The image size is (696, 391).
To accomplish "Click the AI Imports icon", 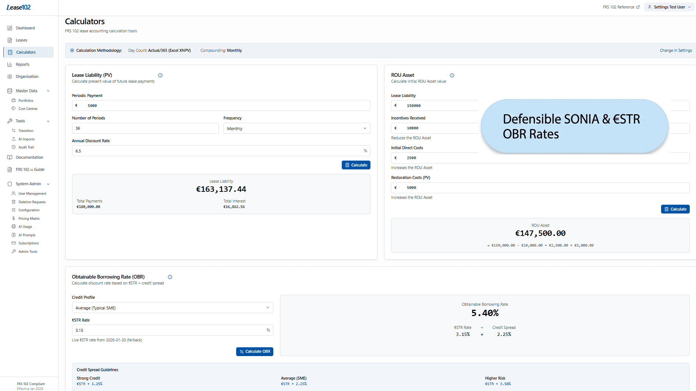I will [14, 139].
